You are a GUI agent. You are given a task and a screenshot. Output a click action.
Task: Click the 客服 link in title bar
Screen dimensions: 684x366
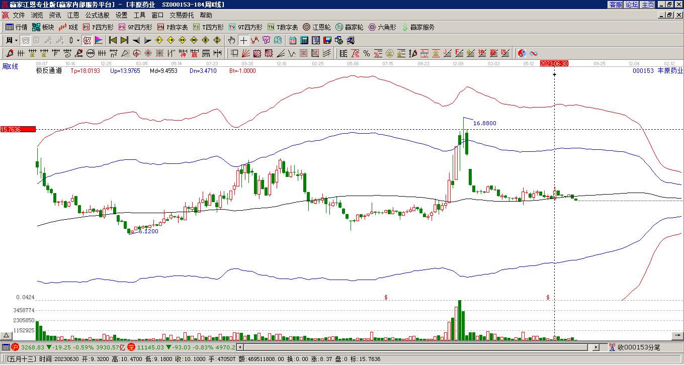[616, 5]
